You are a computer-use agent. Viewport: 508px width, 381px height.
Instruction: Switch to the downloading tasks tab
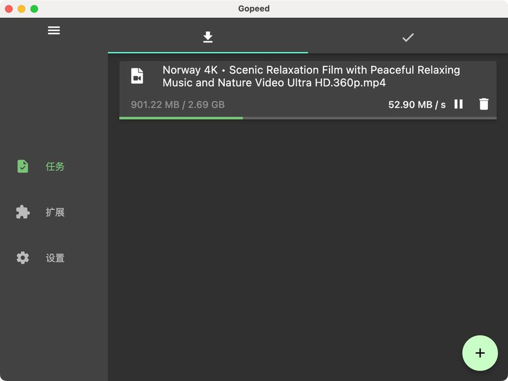[x=207, y=37]
